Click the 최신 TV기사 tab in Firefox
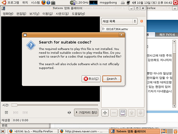 point(167,35)
